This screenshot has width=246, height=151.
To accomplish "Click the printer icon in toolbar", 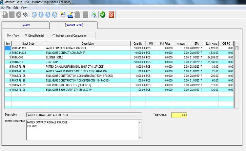I will pyautogui.click(x=94, y=15).
